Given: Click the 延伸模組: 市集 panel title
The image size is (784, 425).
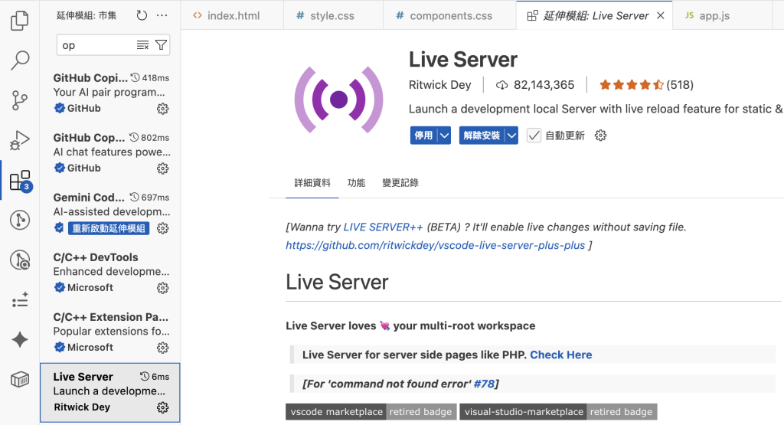Looking at the screenshot, I should [x=87, y=15].
